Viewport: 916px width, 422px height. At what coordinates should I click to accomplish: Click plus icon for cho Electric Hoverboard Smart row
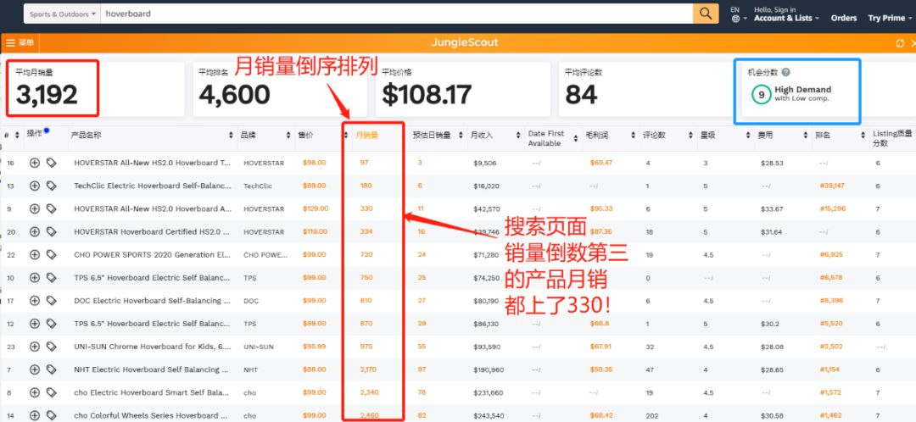tap(35, 393)
